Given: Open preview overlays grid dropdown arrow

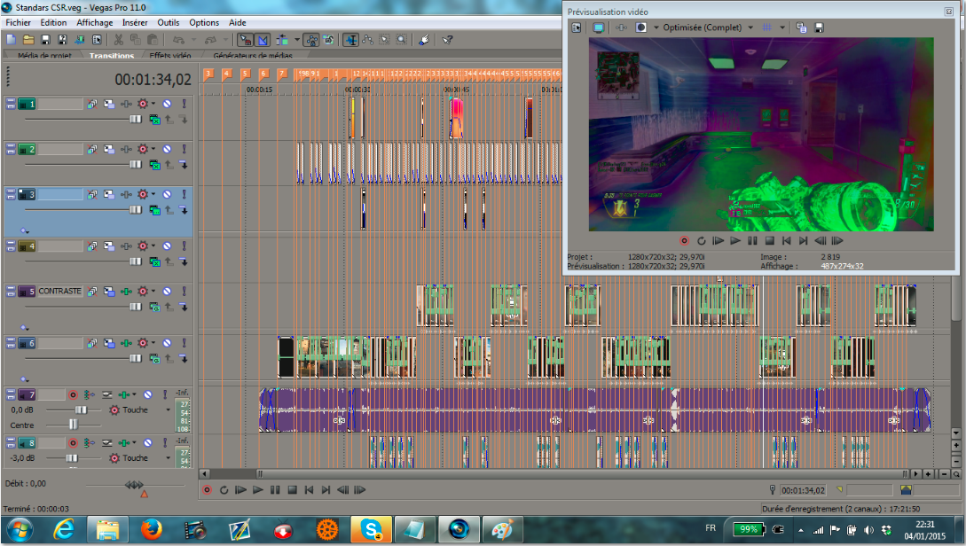Looking at the screenshot, I should pos(782,27).
